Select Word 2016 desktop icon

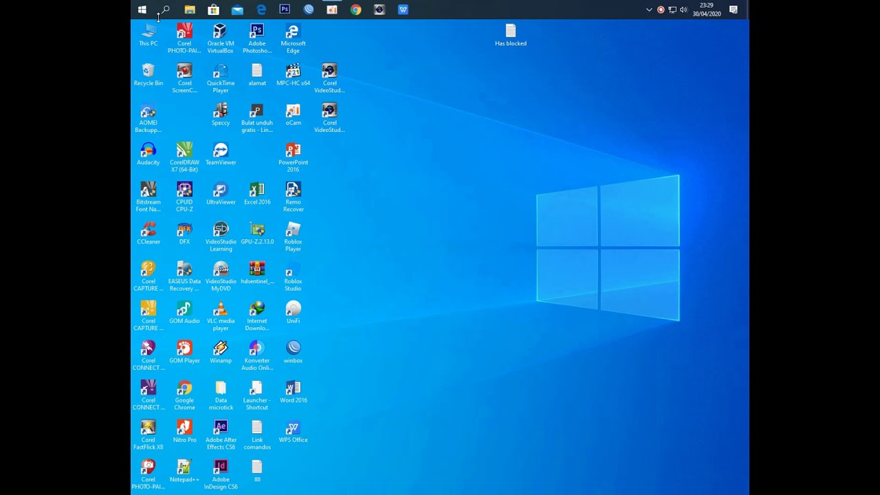(x=294, y=392)
